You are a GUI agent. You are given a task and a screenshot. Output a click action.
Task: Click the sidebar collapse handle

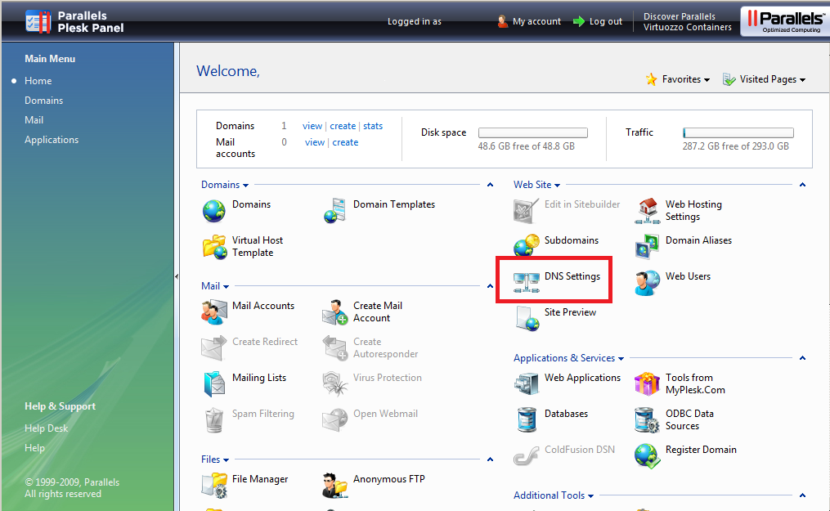click(176, 277)
